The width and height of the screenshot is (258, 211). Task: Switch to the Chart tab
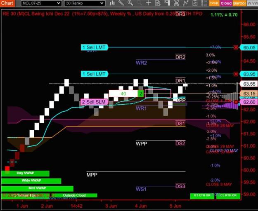point(7,3)
